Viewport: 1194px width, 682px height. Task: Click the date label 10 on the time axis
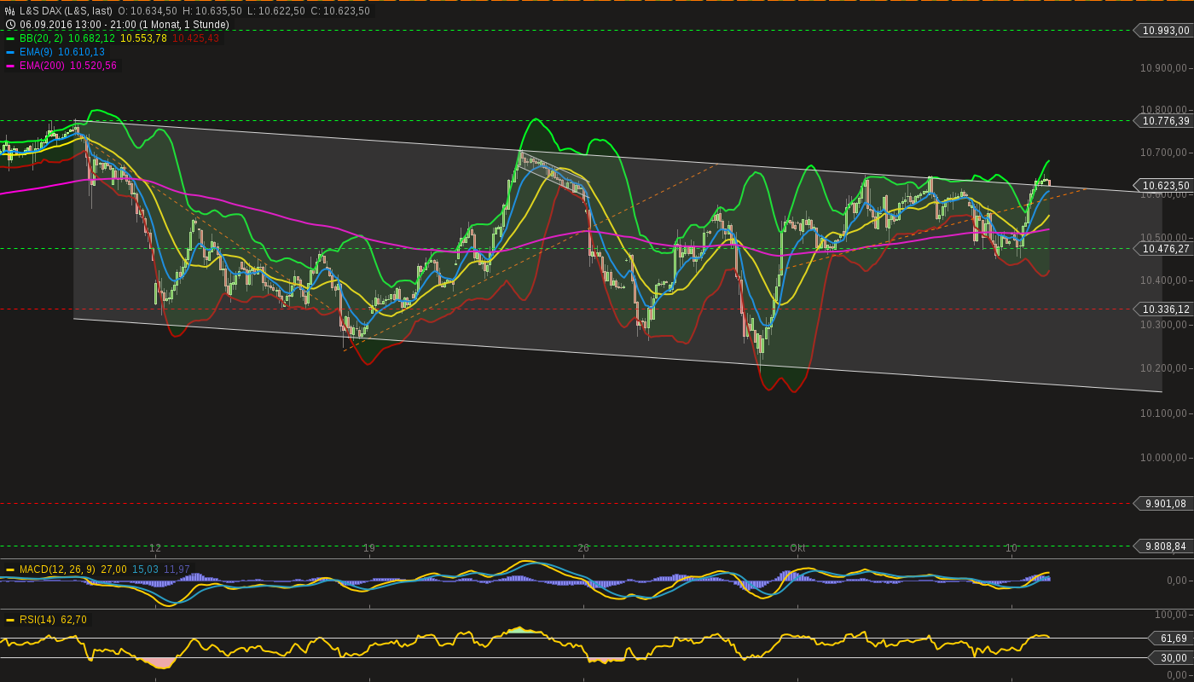(x=1011, y=548)
